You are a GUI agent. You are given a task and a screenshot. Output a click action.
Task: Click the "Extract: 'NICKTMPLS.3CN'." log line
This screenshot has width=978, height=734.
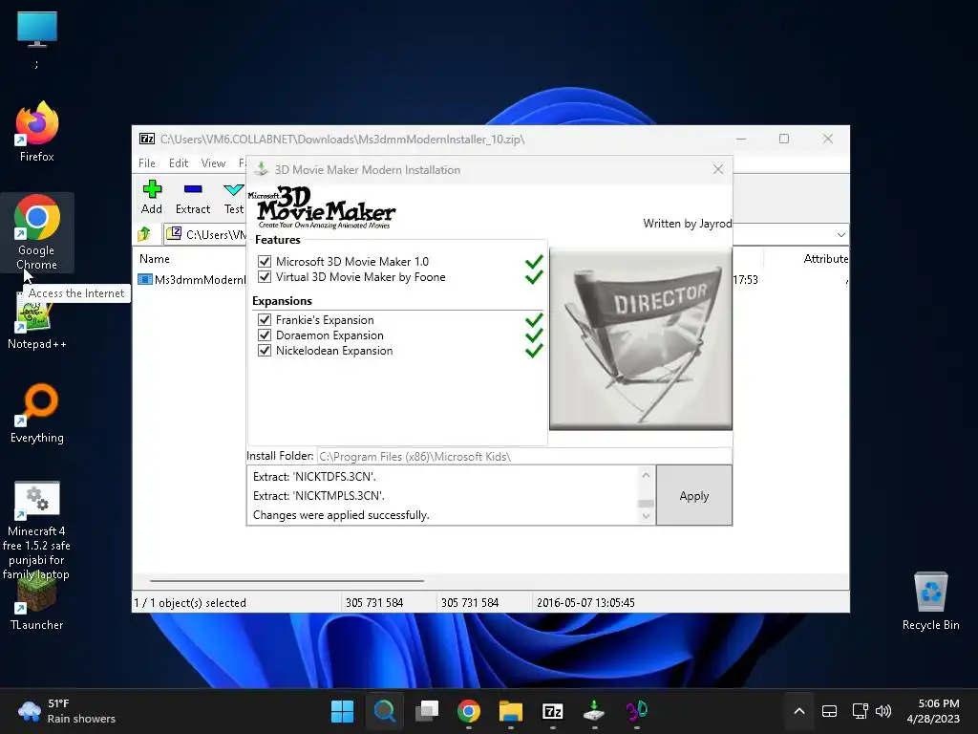(319, 496)
